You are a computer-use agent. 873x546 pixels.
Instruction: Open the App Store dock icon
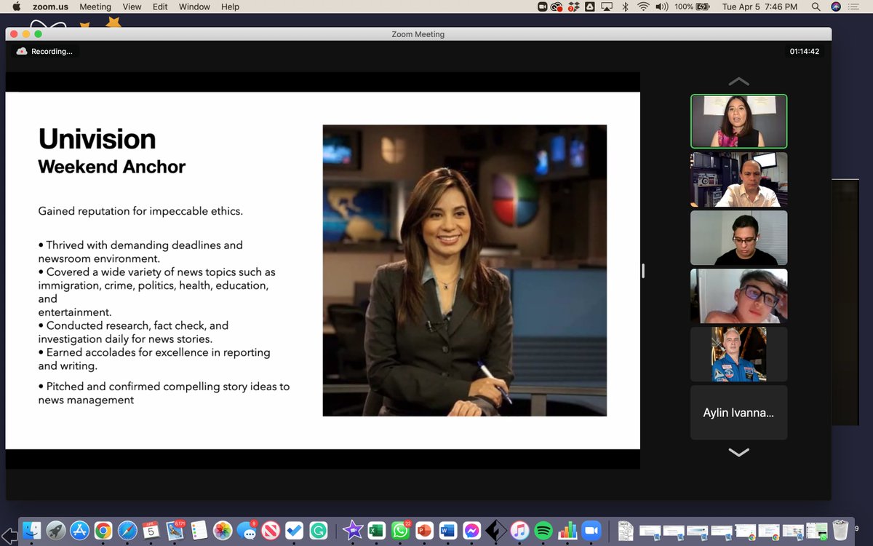pyautogui.click(x=79, y=531)
